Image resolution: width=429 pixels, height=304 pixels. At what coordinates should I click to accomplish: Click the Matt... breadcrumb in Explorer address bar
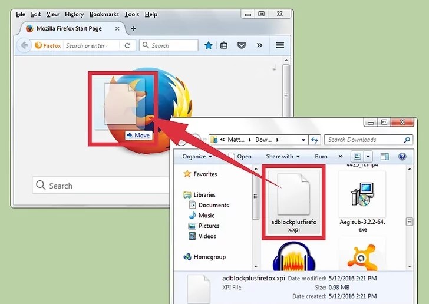[x=236, y=140]
